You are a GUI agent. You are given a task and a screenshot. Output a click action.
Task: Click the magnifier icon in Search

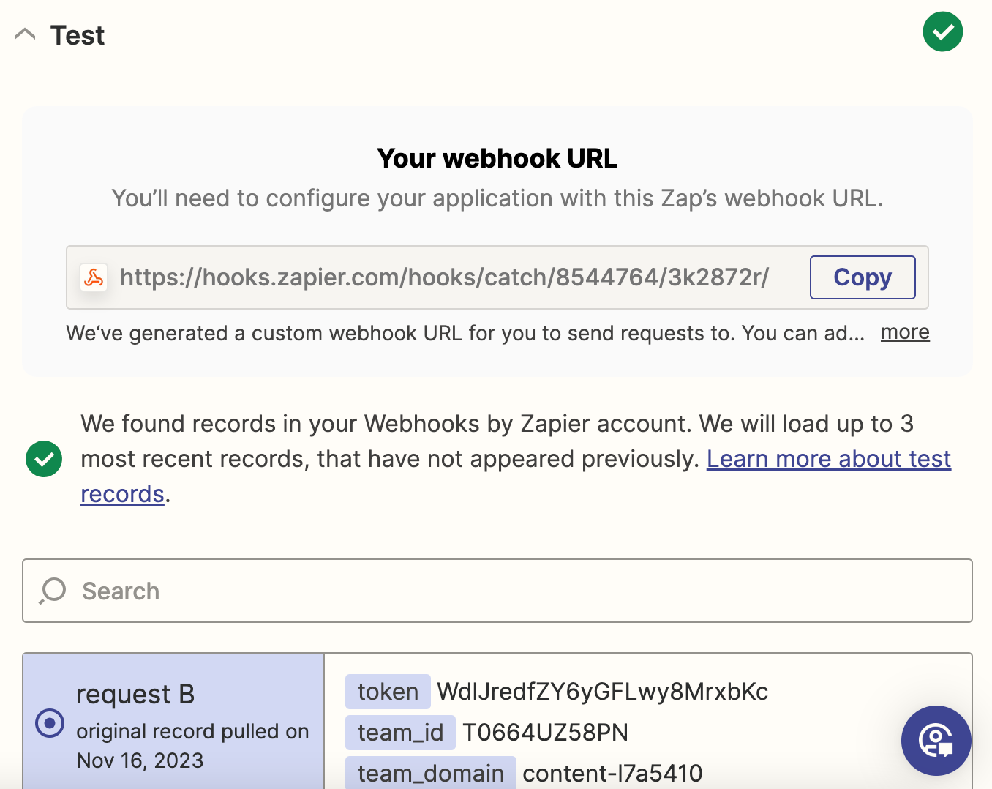pos(53,591)
